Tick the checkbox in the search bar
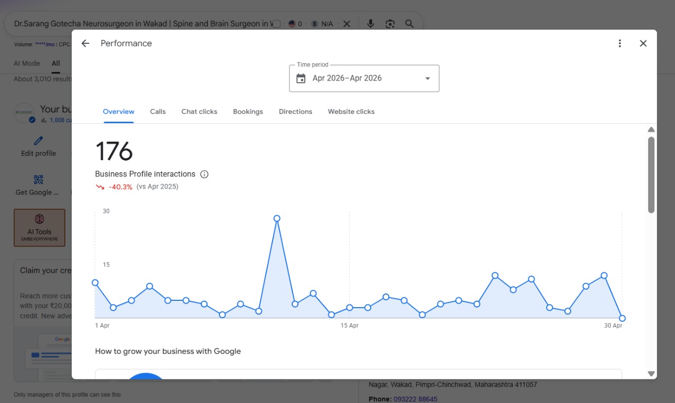675x403 pixels. click(276, 24)
